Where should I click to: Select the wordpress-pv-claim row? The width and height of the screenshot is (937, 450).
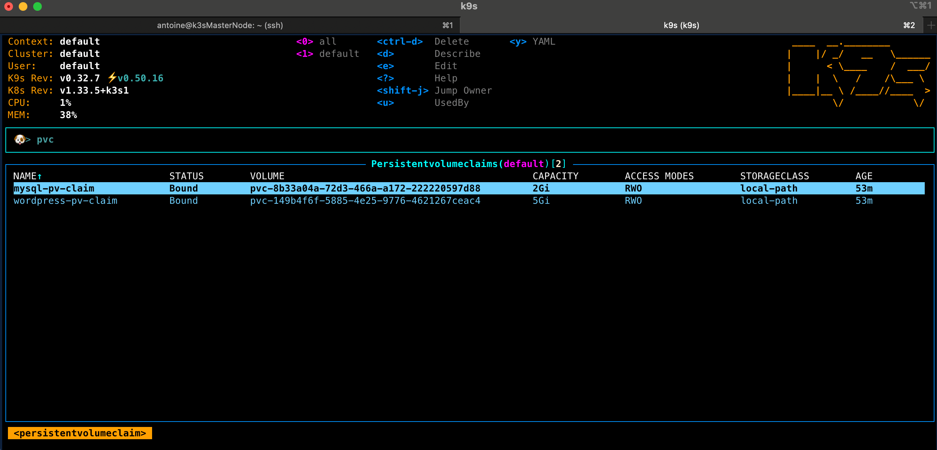[66, 201]
